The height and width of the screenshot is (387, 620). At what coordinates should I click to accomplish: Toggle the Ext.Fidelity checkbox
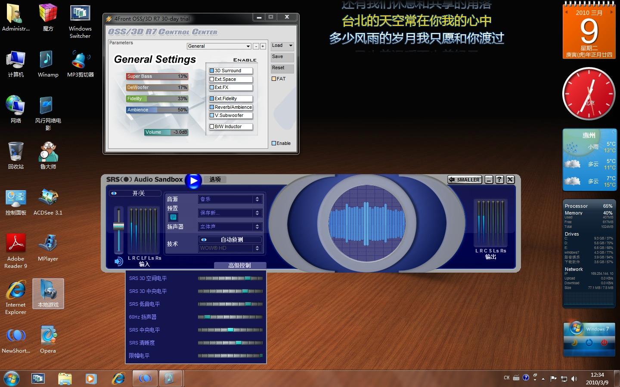tap(212, 98)
